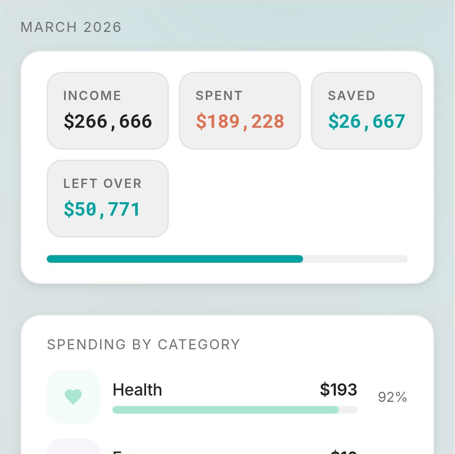
Task: Select the Health category name
Action: (x=137, y=390)
